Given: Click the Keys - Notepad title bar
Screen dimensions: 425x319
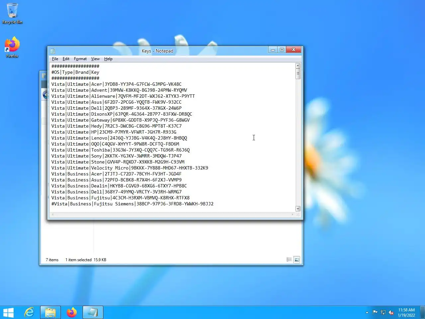Looking at the screenshot, I should tap(157, 51).
